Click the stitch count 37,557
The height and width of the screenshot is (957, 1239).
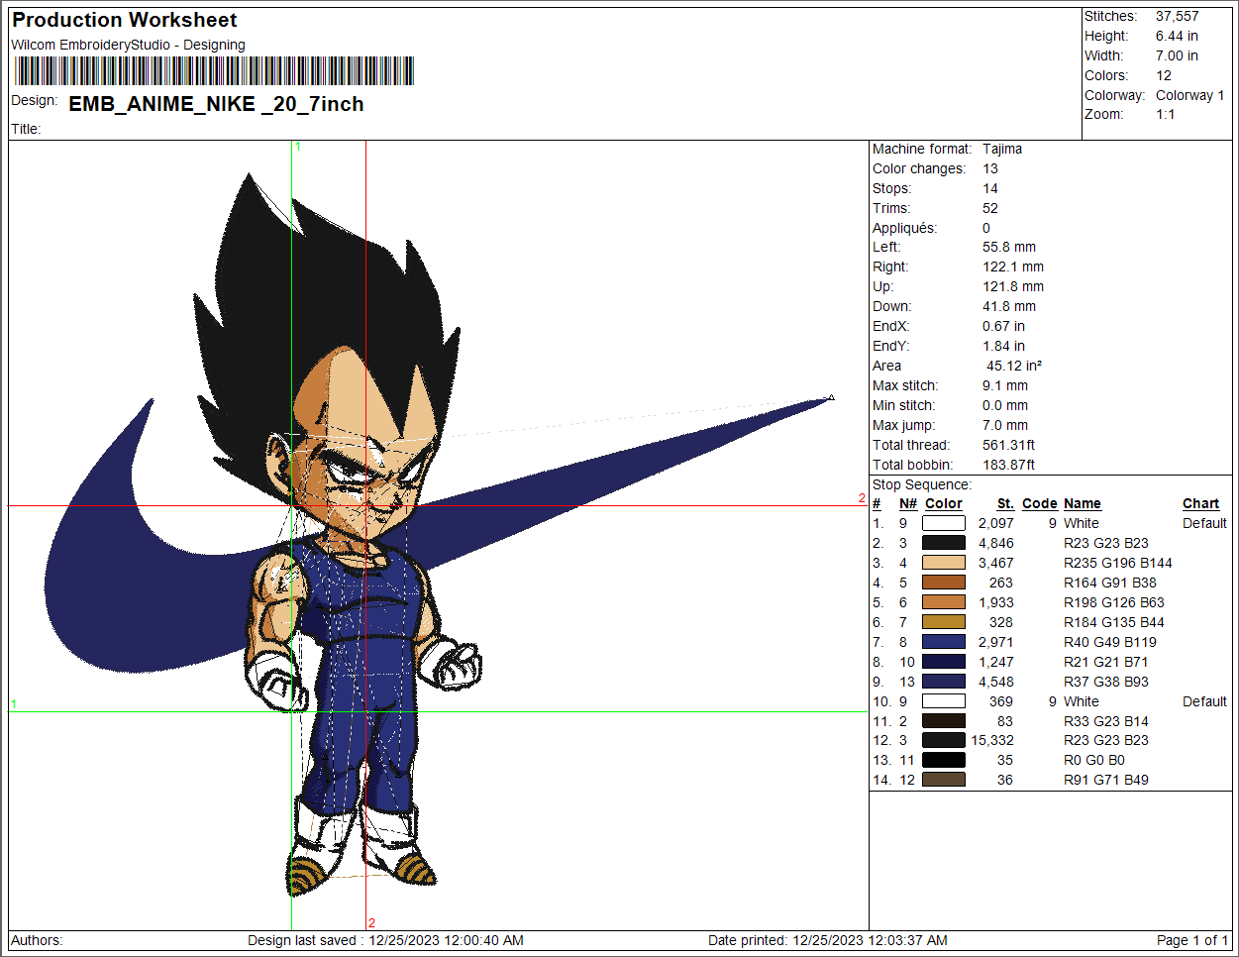[x=1177, y=16]
